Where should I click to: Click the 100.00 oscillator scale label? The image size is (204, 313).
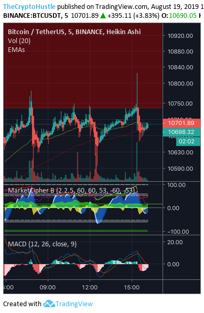click(177, 185)
